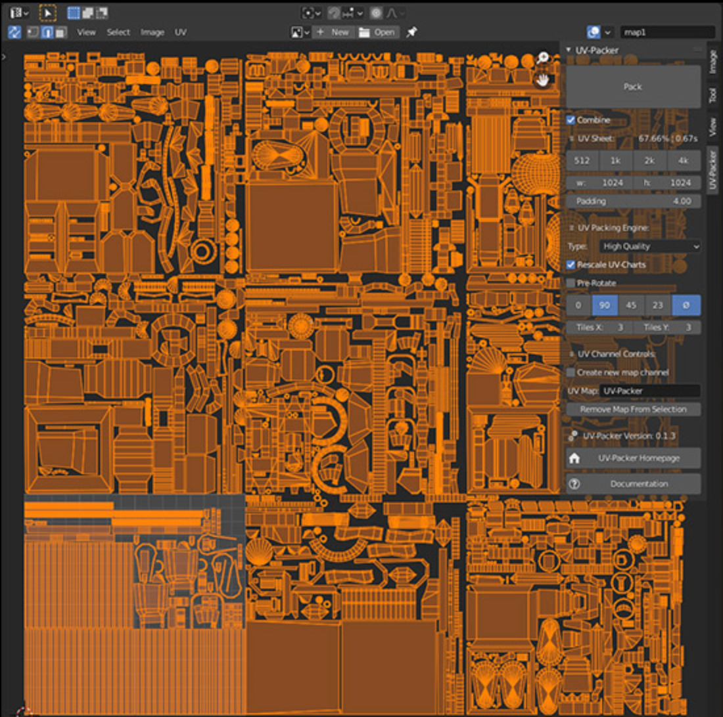Viewport: 723px width, 717px height.
Task: Toggle UV Sync Selection icon
Action: pyautogui.click(x=14, y=32)
